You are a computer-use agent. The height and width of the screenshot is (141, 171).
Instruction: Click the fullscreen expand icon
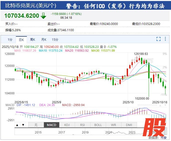click(x=158, y=39)
